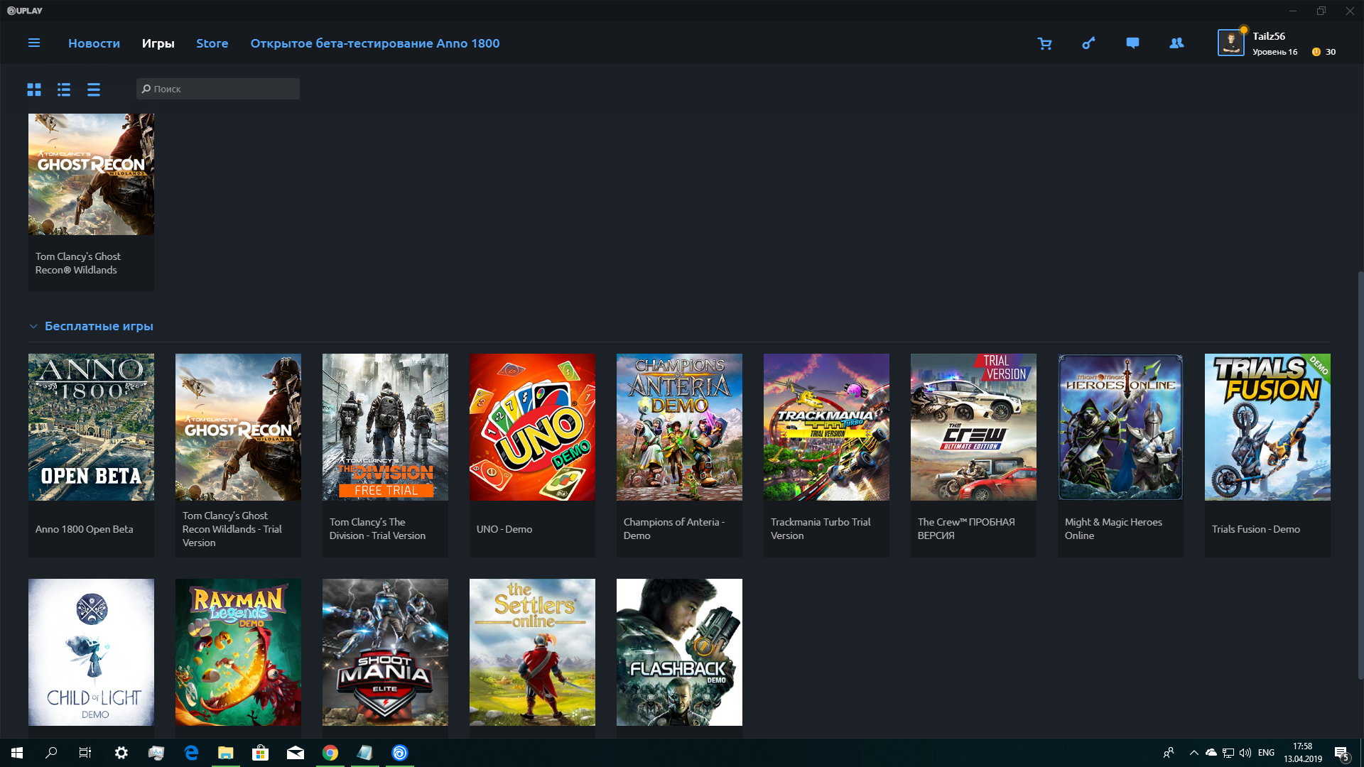Open Trackmania Turbo Trial cover
1364x767 pixels.
(826, 427)
